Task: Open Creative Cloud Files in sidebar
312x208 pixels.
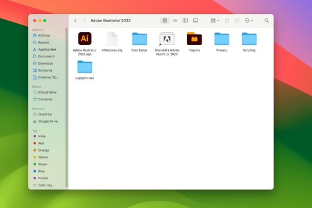Action: pyautogui.click(x=46, y=77)
